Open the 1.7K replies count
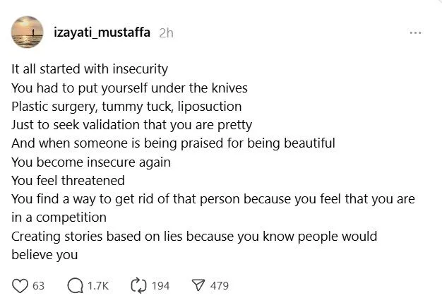Screen dimensions: 442x298 pyautogui.click(x=98, y=286)
